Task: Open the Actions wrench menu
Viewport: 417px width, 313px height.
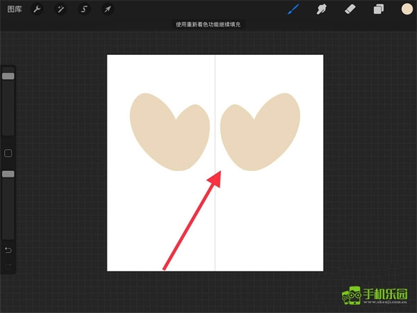Action: click(38, 9)
